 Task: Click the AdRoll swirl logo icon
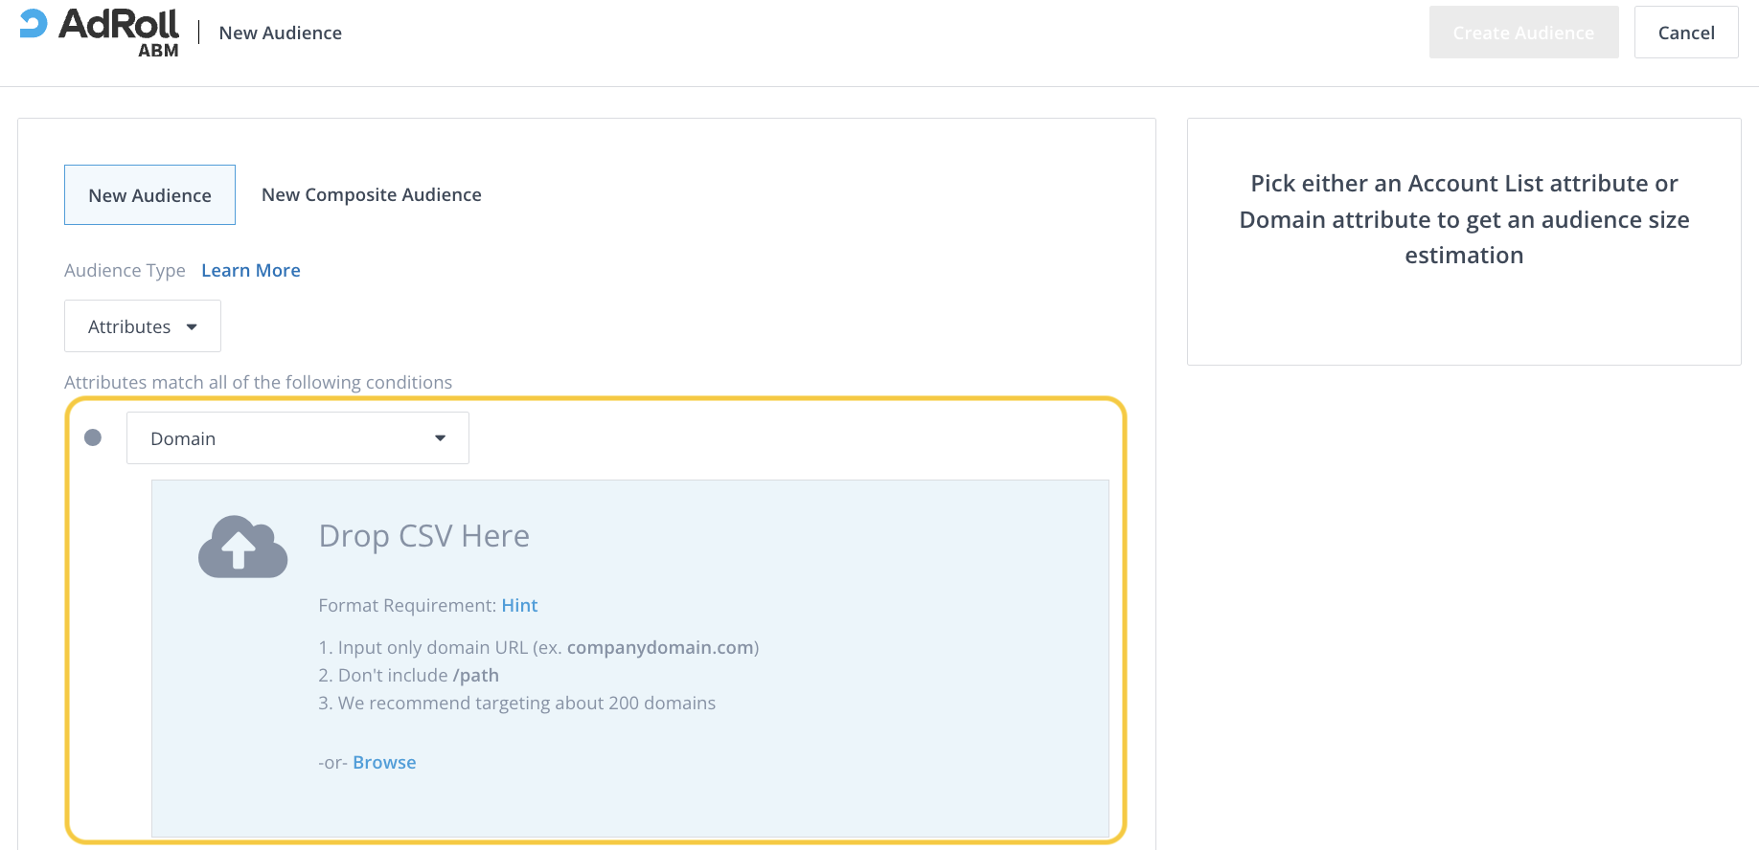(34, 24)
